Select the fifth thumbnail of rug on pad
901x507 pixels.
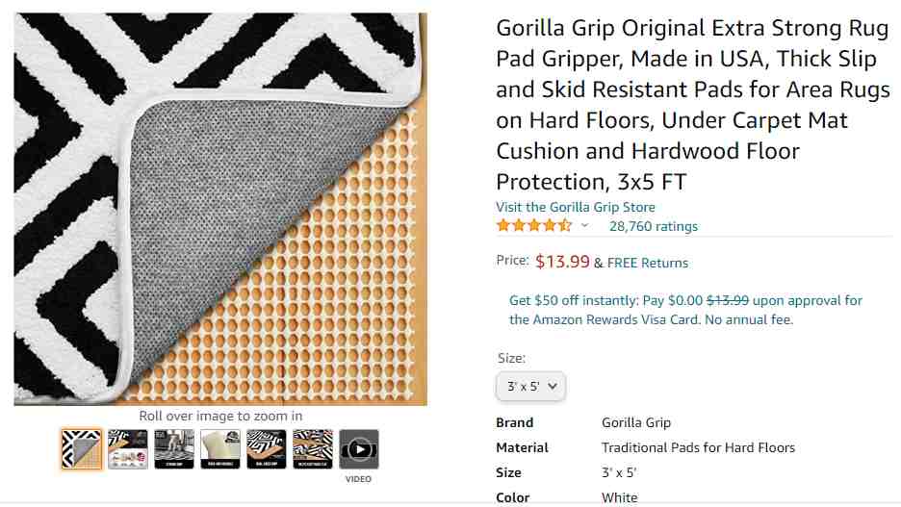point(267,449)
